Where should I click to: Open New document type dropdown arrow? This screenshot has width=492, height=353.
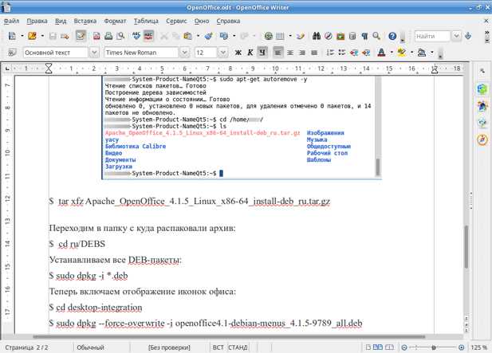[x=22, y=36]
